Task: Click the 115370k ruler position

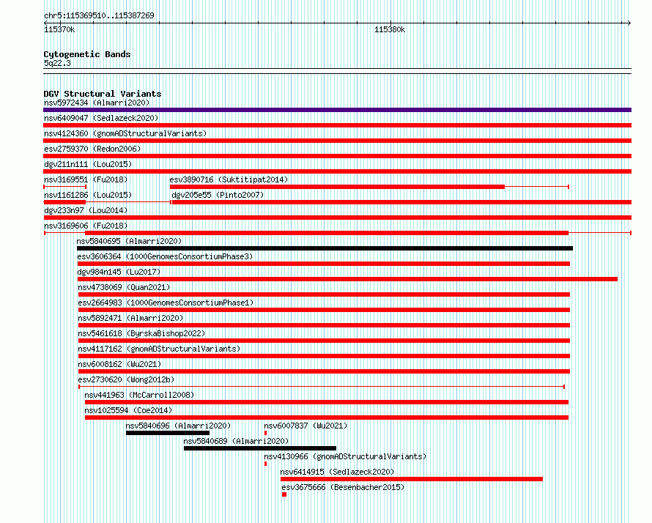Action: coord(59,29)
